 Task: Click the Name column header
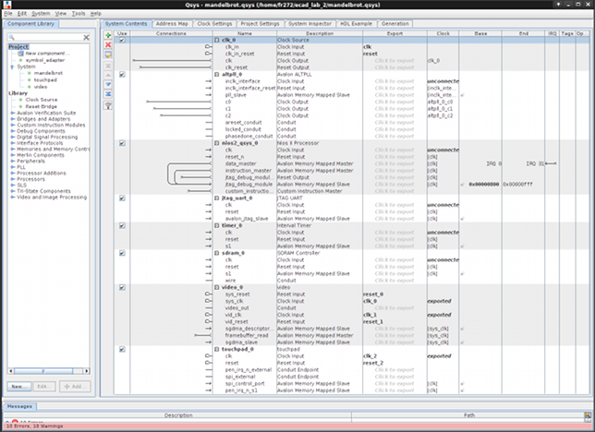click(x=244, y=32)
